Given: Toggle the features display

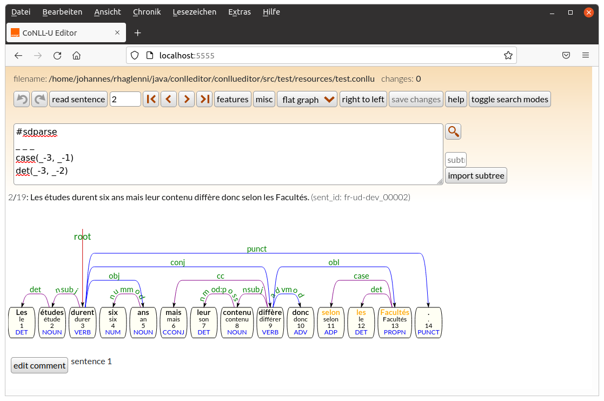Looking at the screenshot, I should 233,100.
